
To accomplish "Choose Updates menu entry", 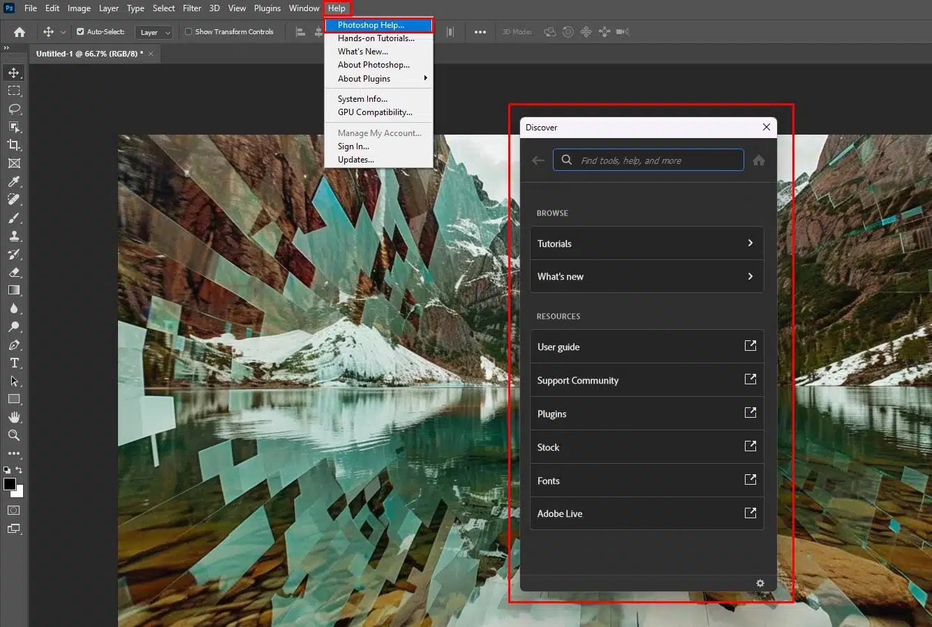I will pyautogui.click(x=379, y=160).
